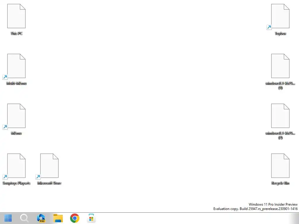Select the windows8.1-kb29... (2) file icon
Screen dimensions: 299x224
pyautogui.click(x=280, y=116)
